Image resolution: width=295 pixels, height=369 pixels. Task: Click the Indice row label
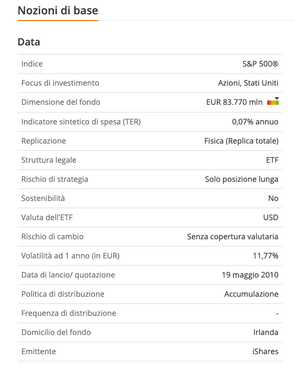pos(32,64)
